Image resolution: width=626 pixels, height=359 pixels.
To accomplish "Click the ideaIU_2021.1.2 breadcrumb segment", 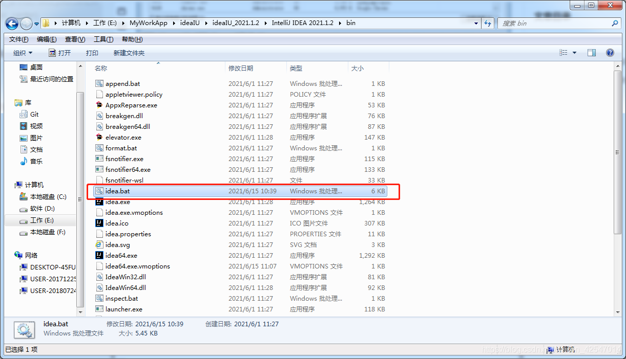I will coord(236,23).
